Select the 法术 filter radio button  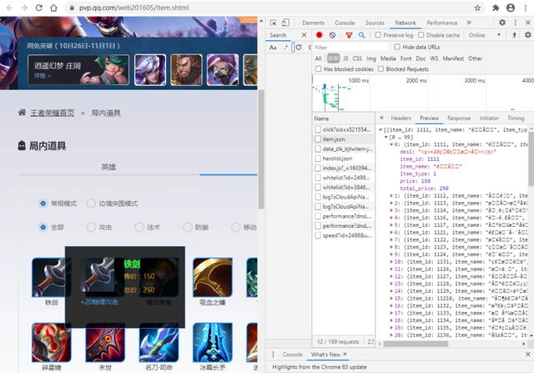point(139,227)
